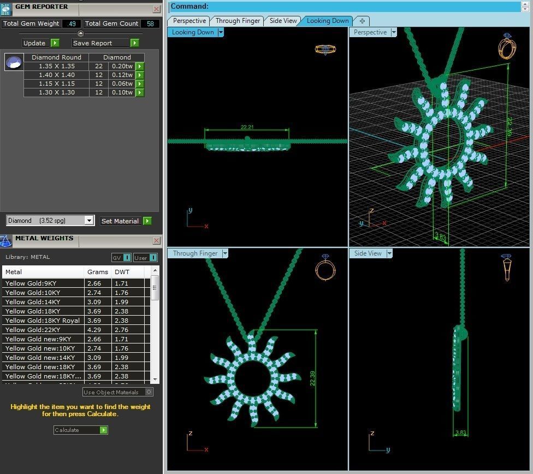Select the Yellow Gold new:9KY row
533x474 pixels.
coord(76,339)
